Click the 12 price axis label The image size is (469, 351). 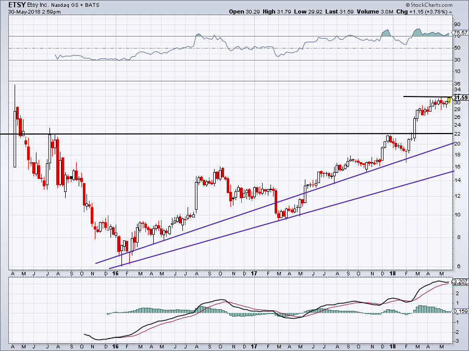[458, 196]
